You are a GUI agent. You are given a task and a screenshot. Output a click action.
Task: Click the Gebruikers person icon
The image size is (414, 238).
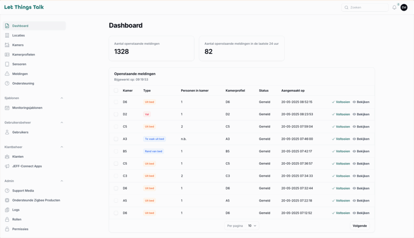7,132
